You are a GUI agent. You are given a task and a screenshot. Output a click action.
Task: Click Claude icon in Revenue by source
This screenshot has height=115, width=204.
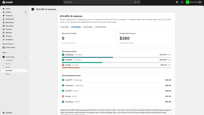[63, 65]
